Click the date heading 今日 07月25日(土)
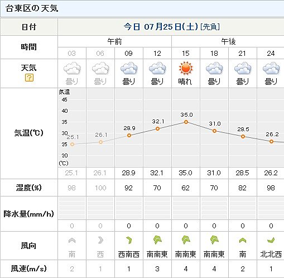 (161, 27)
